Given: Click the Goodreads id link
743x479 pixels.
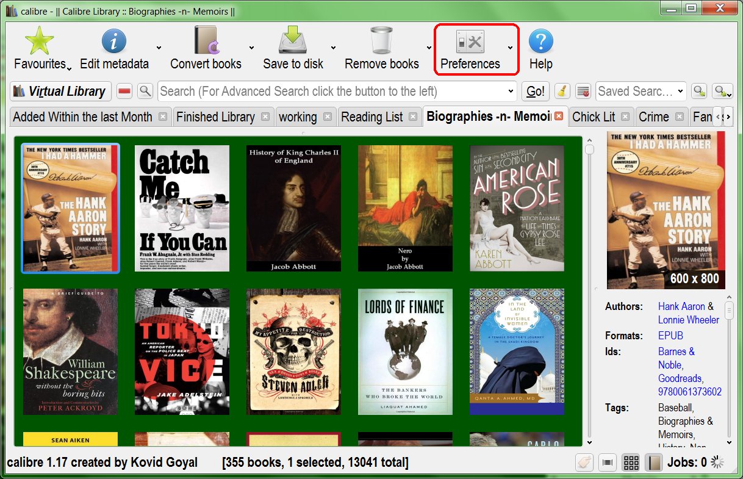Looking at the screenshot, I should (680, 378).
